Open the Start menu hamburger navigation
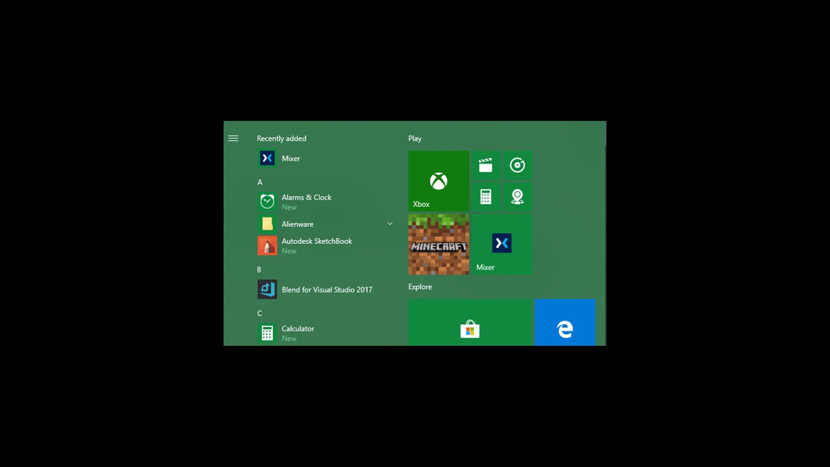This screenshot has width=830, height=467. coord(233,138)
